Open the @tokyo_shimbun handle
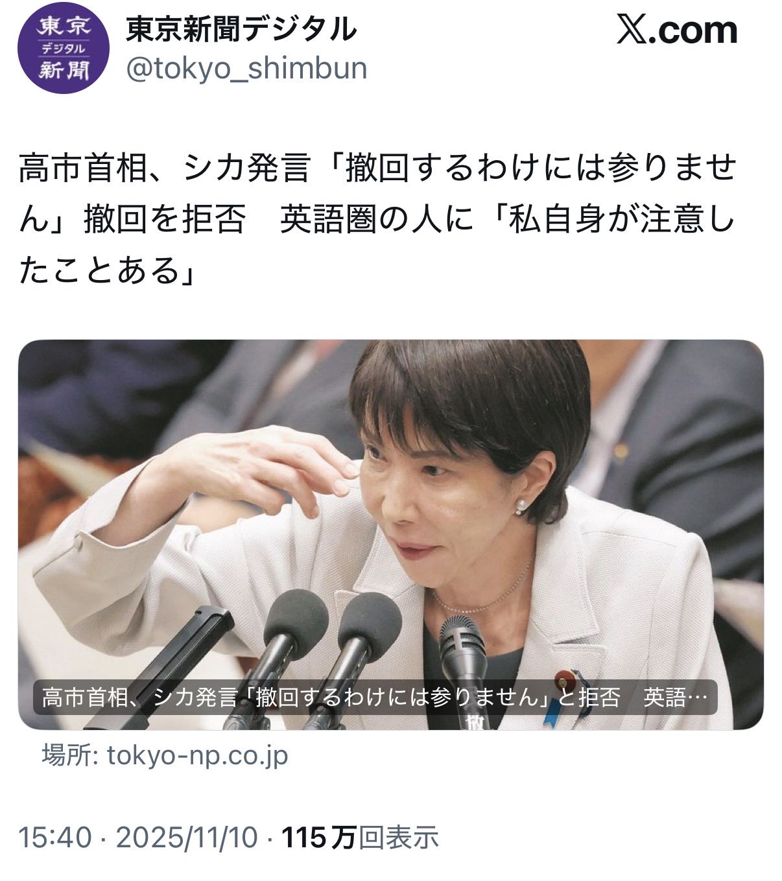This screenshot has width=782, height=881. [x=246, y=67]
